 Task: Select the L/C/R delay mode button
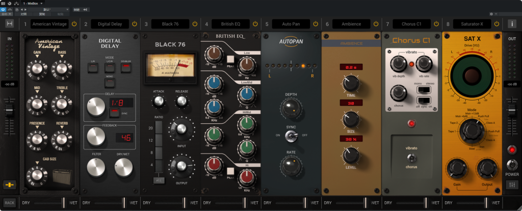110,68
